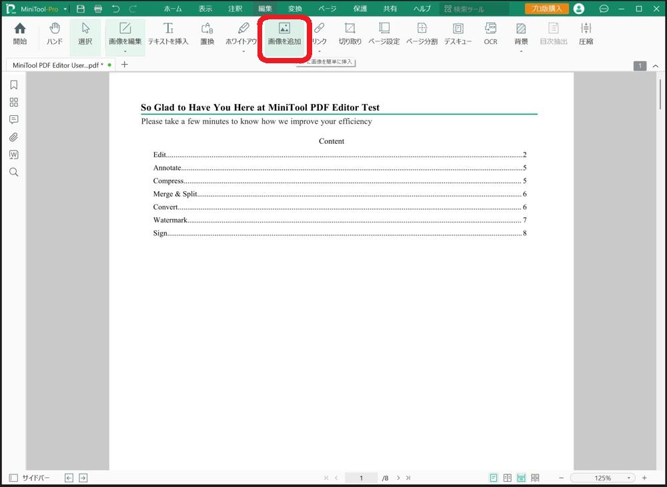Toggle the サイドバー sidebar panel
The height and width of the screenshot is (487, 667).
29,478
